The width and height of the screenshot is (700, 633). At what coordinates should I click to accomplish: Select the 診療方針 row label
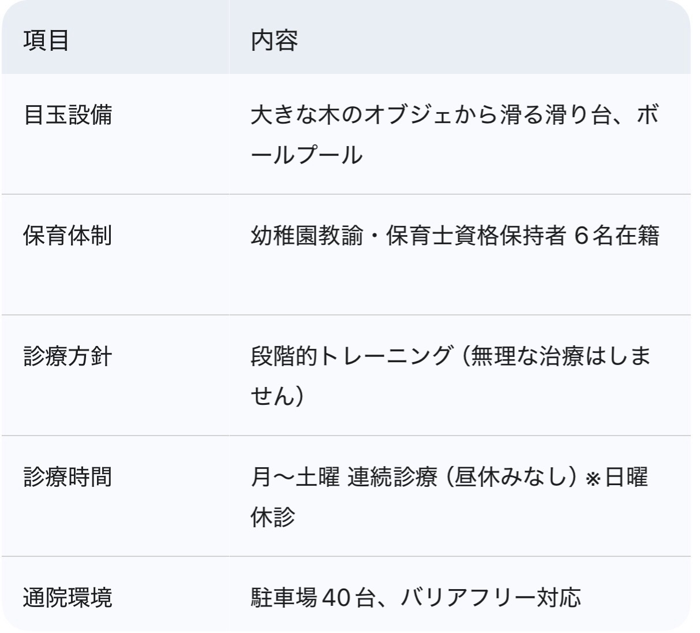tap(68, 356)
